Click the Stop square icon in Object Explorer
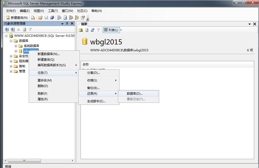The height and width of the screenshot is (168, 259). pyautogui.click(x=19, y=29)
